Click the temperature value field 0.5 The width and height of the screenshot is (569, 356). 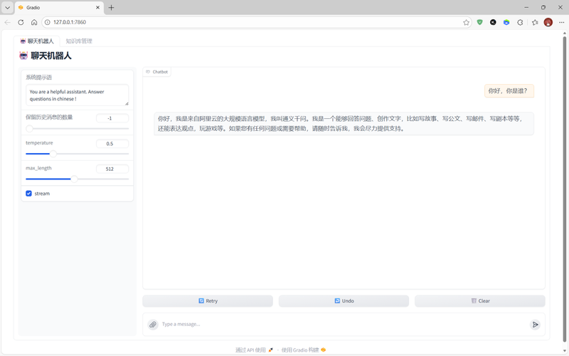point(112,144)
